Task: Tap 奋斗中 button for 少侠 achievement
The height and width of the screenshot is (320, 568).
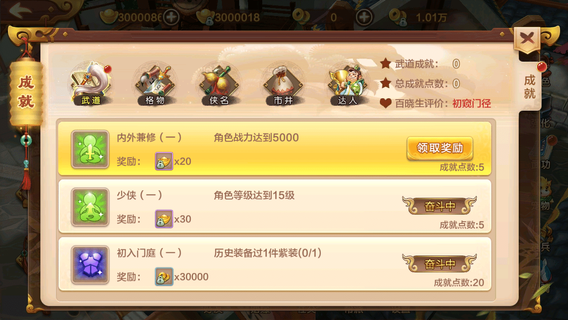Action: [439, 206]
